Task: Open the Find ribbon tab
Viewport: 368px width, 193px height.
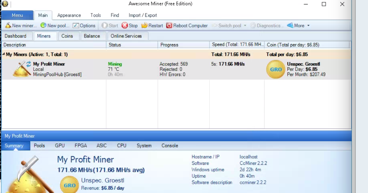Action: (115, 15)
